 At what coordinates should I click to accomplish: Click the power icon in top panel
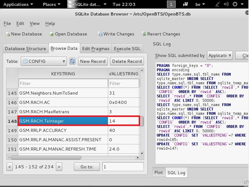(x=235, y=4)
